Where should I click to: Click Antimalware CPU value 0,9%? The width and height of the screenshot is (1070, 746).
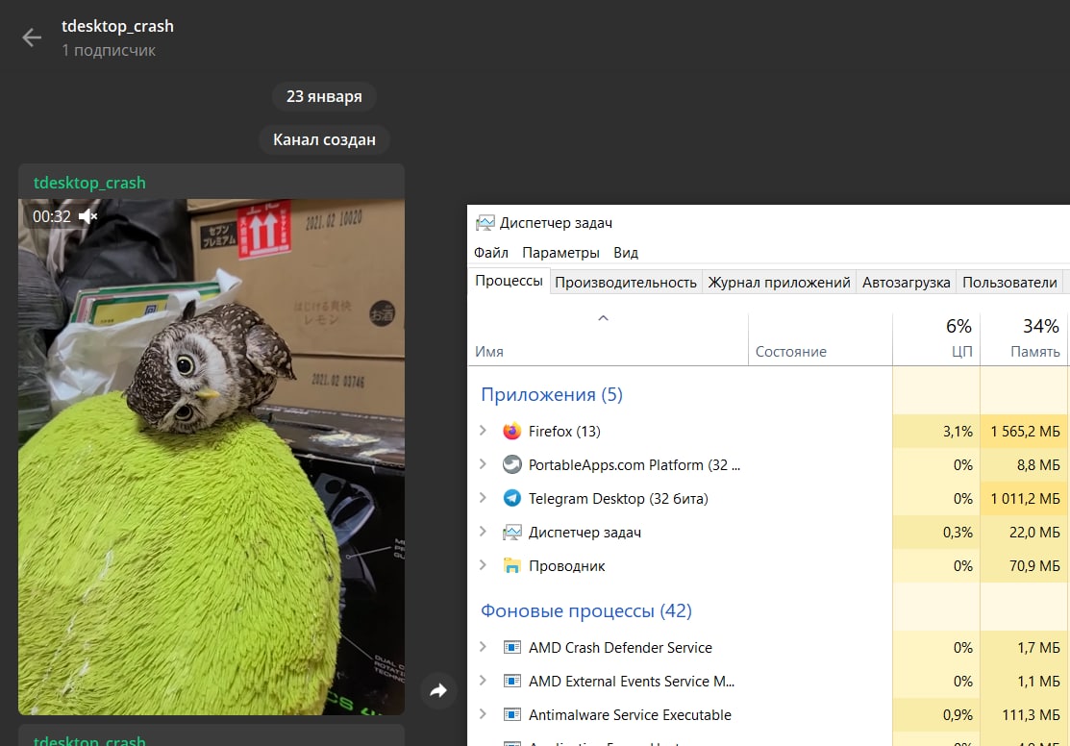[958, 714]
